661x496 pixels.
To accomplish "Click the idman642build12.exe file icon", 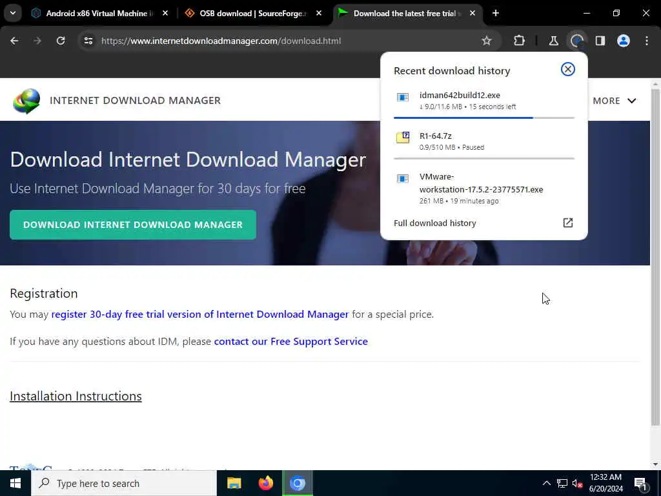I will tap(403, 98).
